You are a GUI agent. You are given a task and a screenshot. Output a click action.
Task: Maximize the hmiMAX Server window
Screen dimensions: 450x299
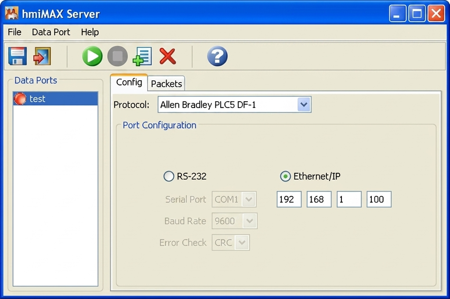(x=417, y=13)
